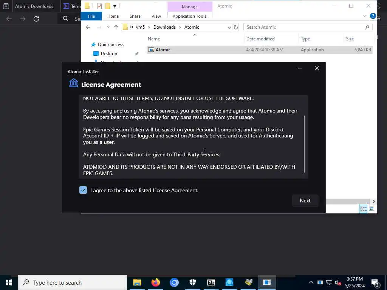Select Desktop in navigation pane
387x290 pixels.
(x=109, y=54)
